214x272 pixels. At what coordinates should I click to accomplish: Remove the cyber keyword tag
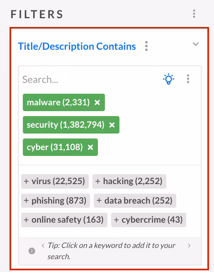[x=90, y=147]
